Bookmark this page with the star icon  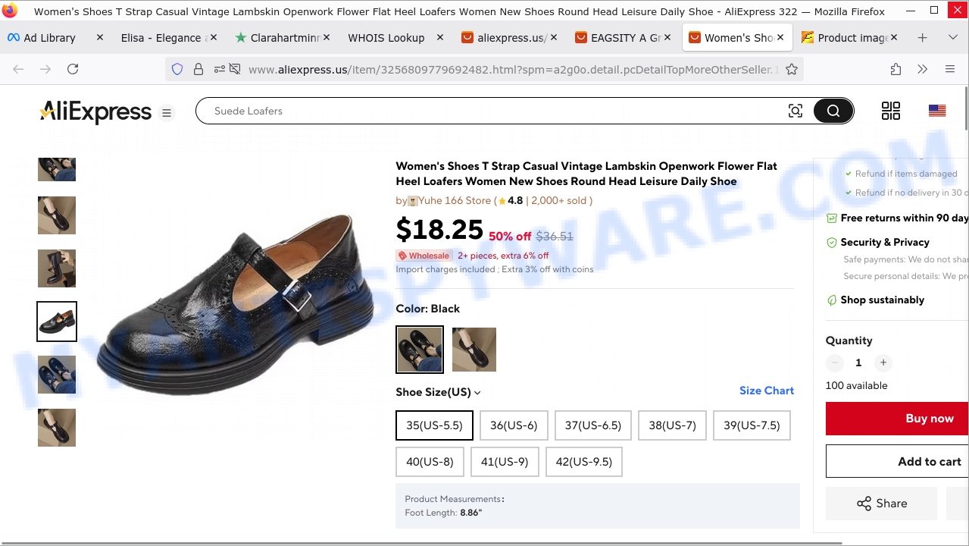(x=792, y=69)
